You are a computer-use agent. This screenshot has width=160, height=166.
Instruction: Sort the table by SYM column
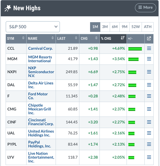(x=16, y=39)
